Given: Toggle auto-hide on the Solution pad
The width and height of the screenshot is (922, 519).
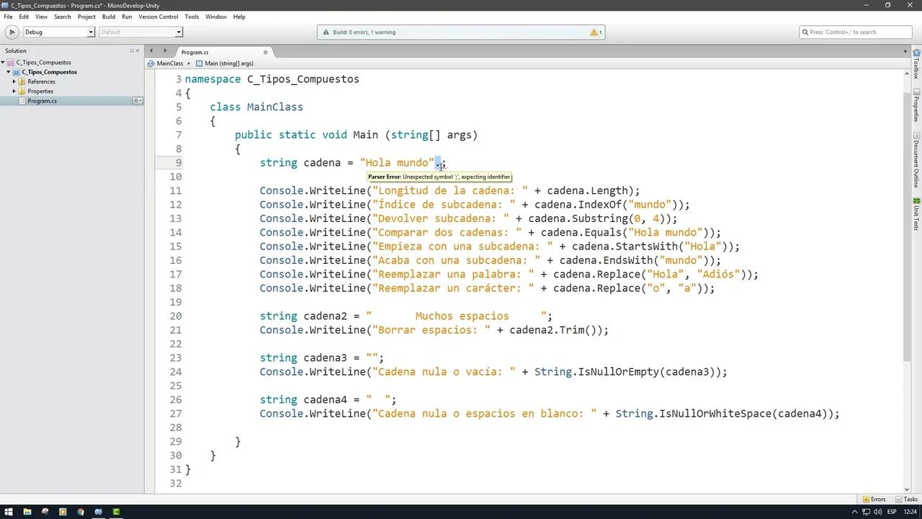Looking at the screenshot, I should click(132, 50).
